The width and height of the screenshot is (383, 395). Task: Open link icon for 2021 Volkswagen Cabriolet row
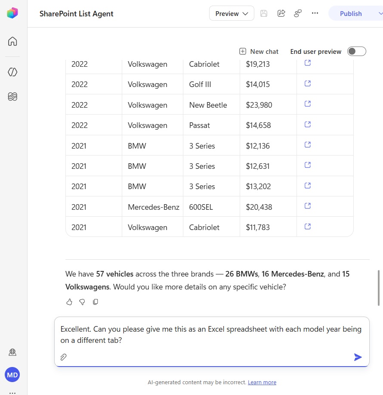pos(308,227)
